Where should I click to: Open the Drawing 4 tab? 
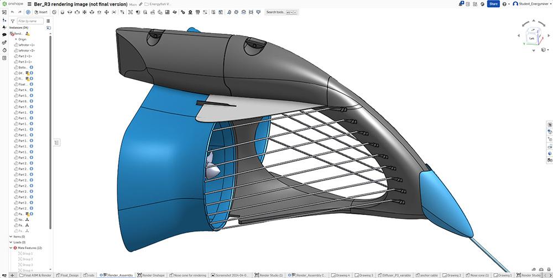[340, 275]
